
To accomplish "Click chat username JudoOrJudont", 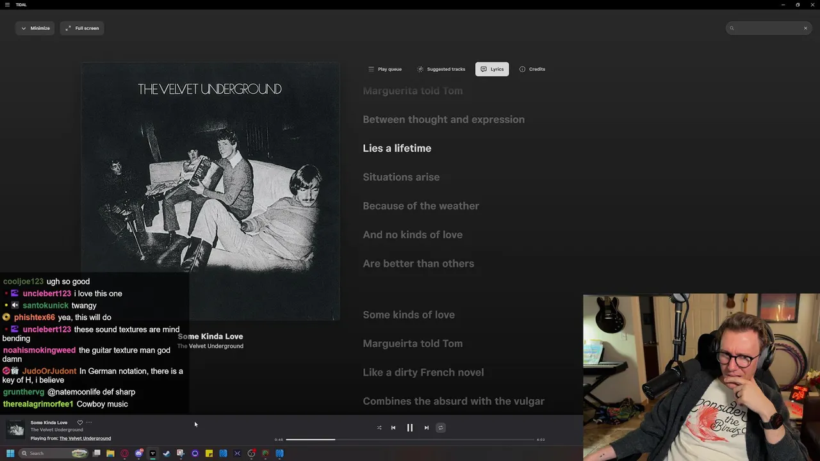I will tap(49, 371).
